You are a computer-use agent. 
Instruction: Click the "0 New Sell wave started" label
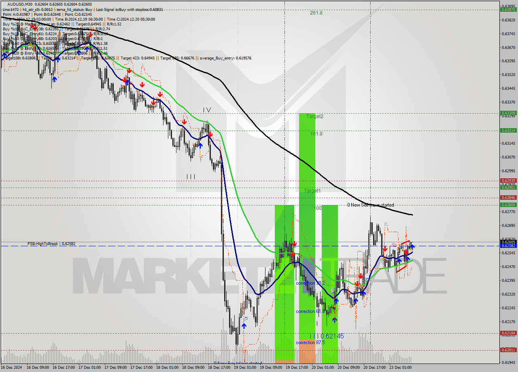(x=371, y=205)
